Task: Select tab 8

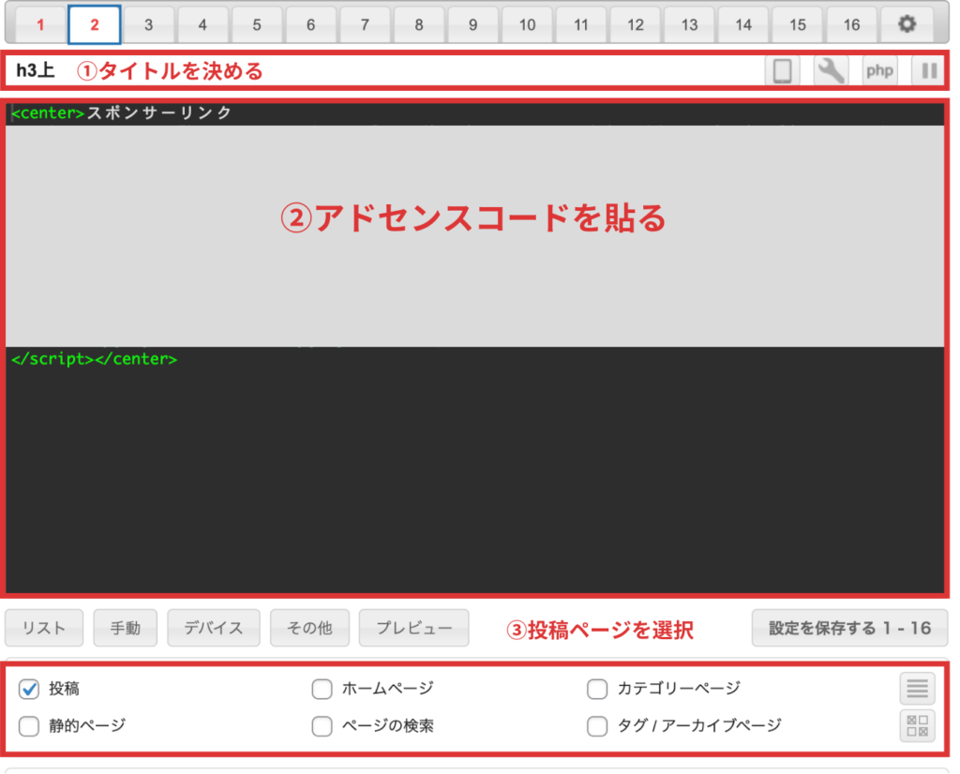Action: coord(419,24)
